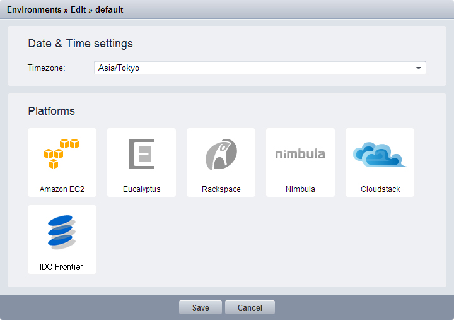
Task: Click the Environments breadcrumb title
Action: (x=34, y=9)
